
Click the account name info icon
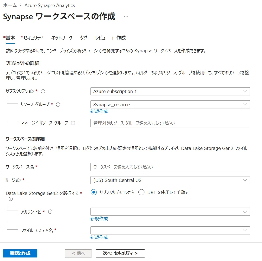[50, 212]
